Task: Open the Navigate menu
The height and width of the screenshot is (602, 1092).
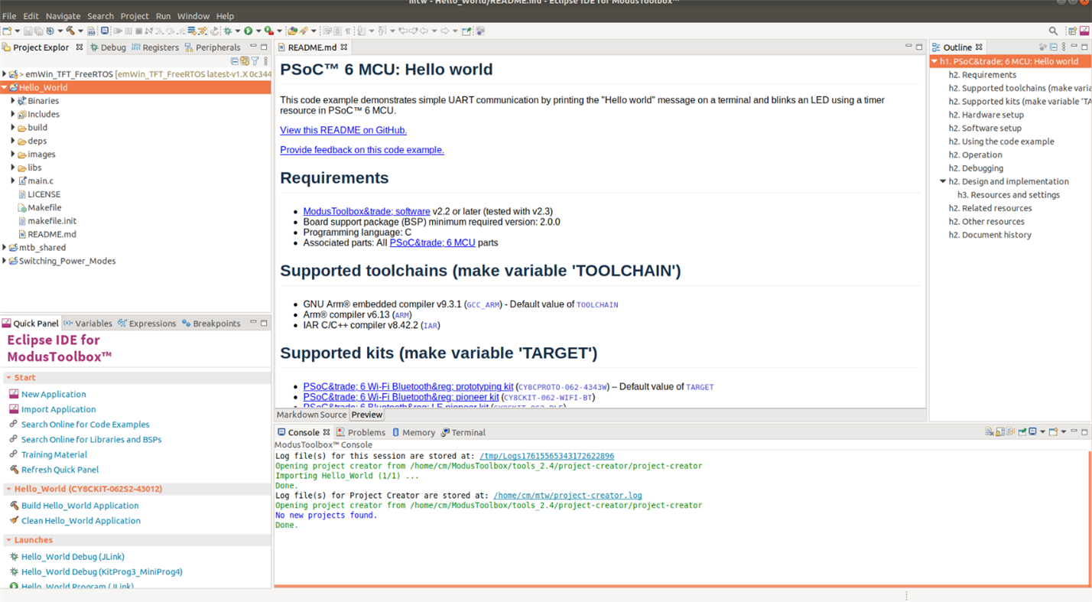Action: coord(63,16)
